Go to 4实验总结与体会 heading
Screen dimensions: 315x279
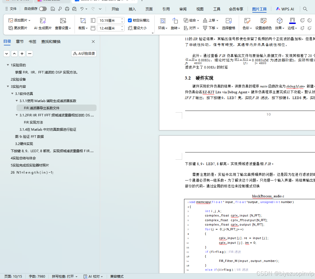[x=23, y=158]
